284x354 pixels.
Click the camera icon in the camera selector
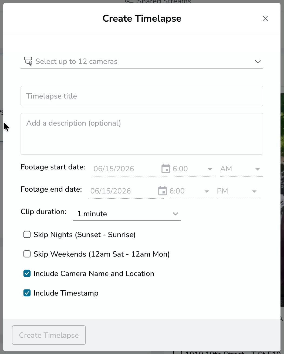coord(28,61)
